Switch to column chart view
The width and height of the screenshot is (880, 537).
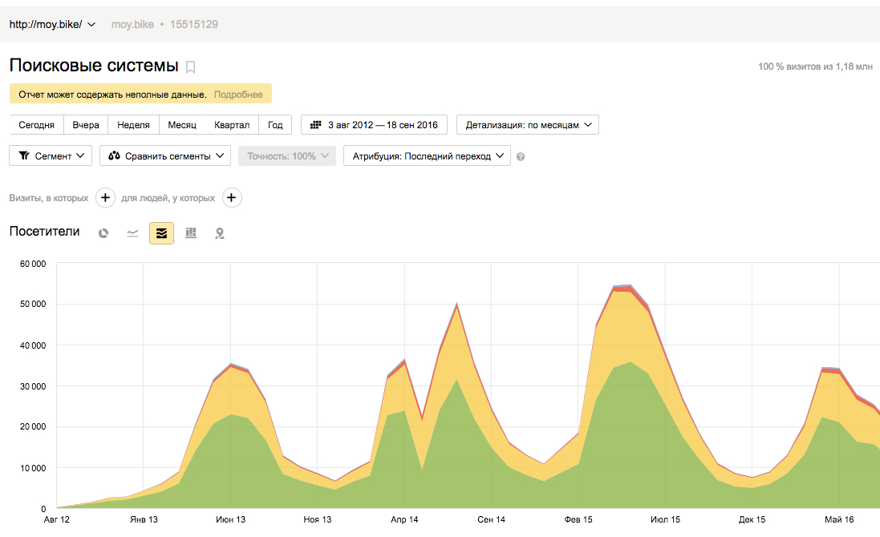[191, 233]
